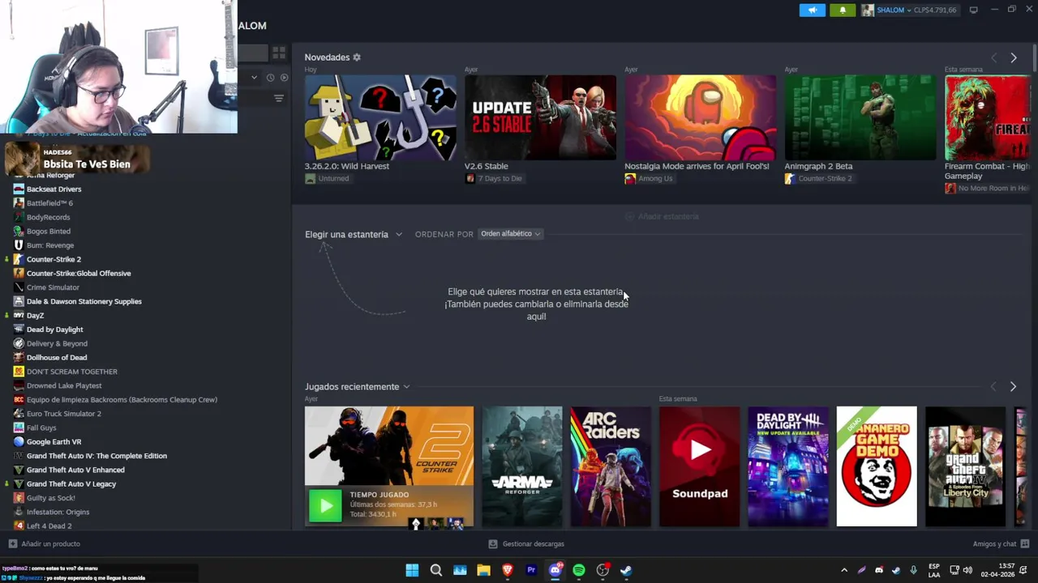The image size is (1038, 583).
Task: Select Drowned Lake Playtest entry
Action: tap(64, 385)
